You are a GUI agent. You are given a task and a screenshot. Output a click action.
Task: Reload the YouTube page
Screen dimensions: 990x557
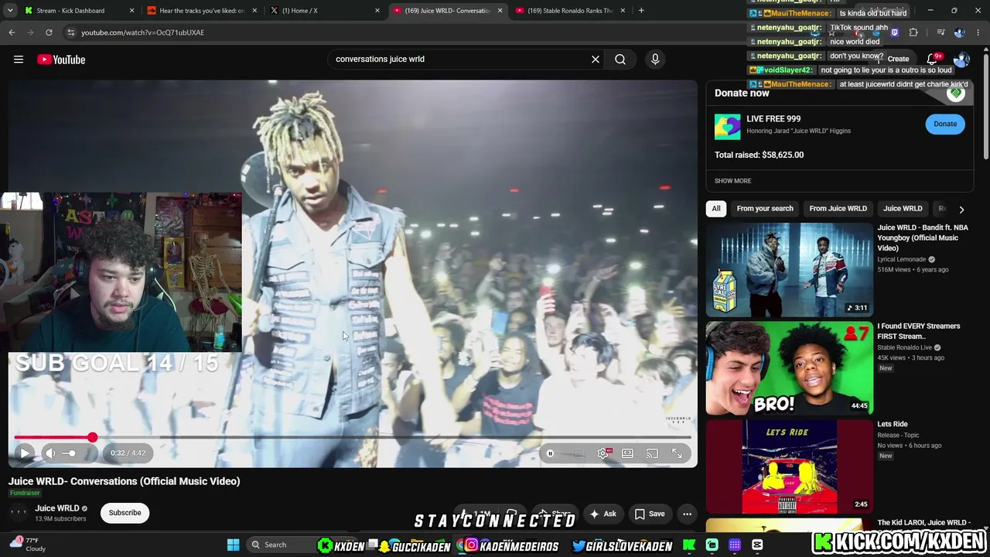click(49, 32)
